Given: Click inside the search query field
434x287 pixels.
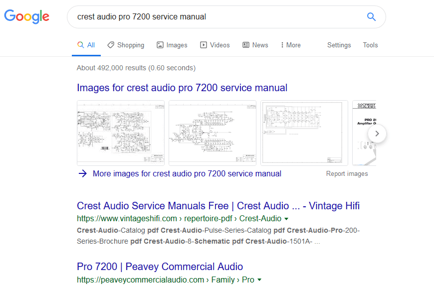Looking at the screenshot, I should coord(215,17).
